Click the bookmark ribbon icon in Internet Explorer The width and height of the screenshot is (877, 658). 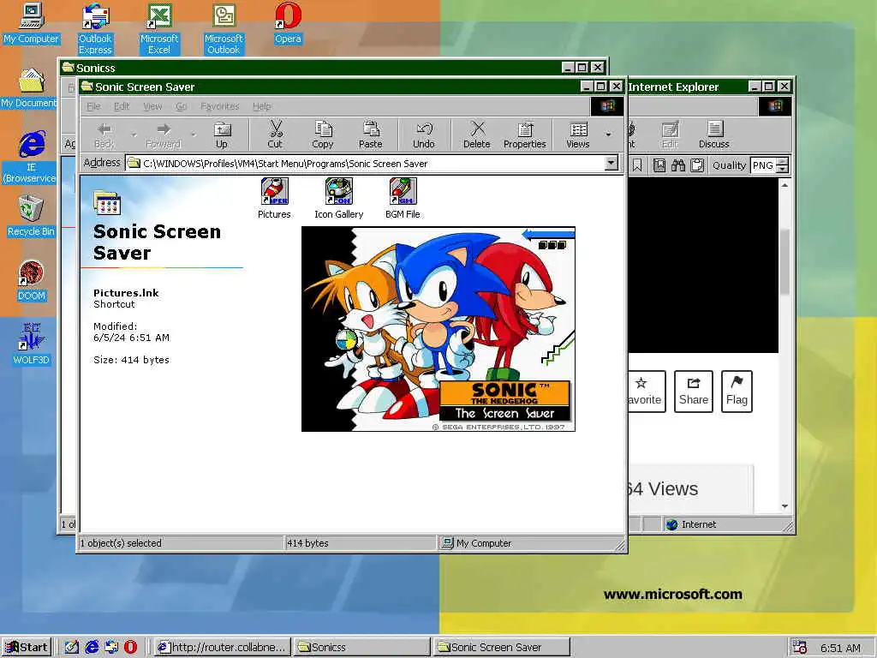(x=637, y=165)
